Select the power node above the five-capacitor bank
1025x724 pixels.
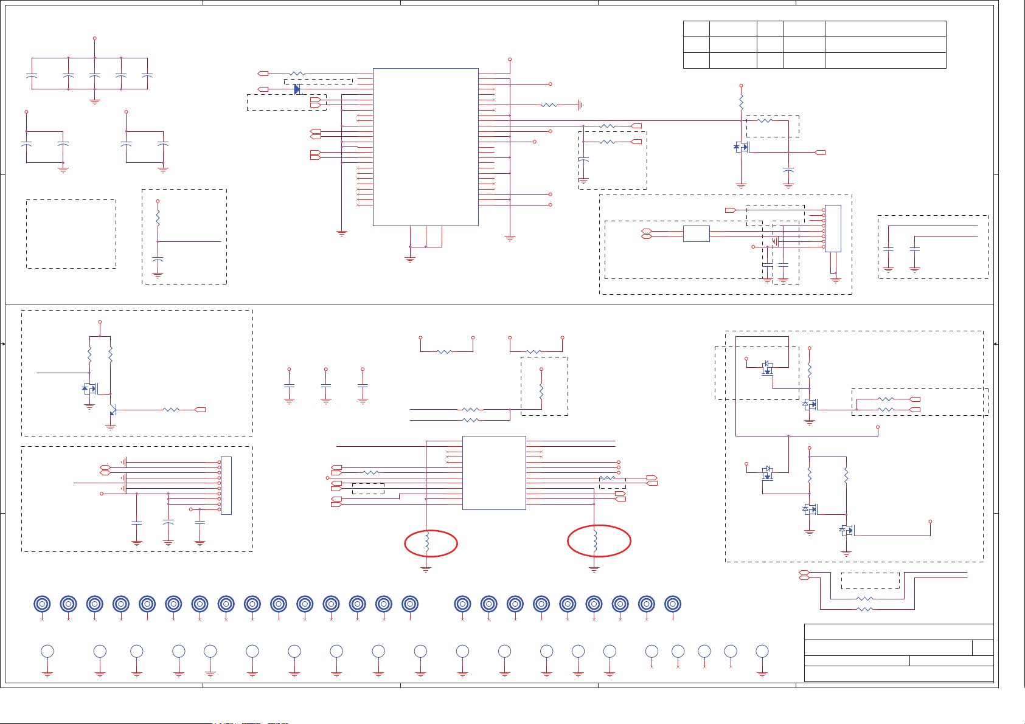pos(94,38)
